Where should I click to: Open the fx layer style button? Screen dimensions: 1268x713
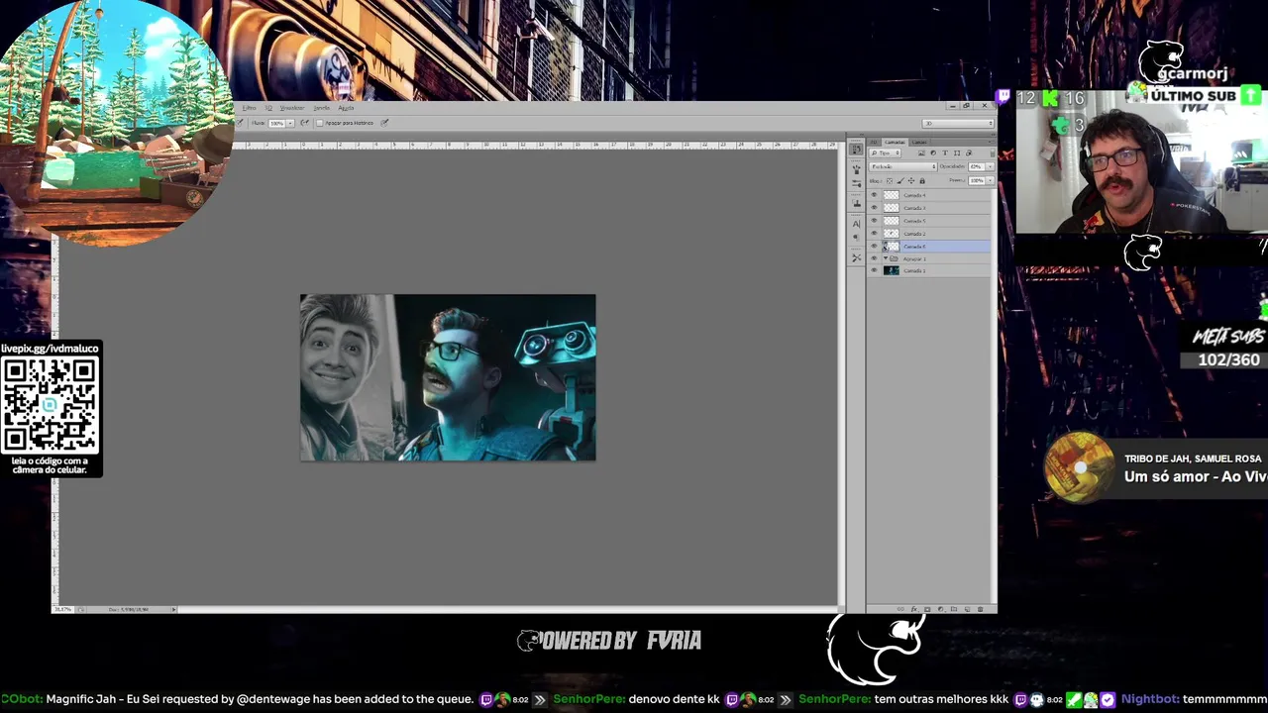pos(914,609)
